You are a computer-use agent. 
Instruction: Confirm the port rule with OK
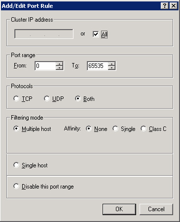[x=119, y=209]
